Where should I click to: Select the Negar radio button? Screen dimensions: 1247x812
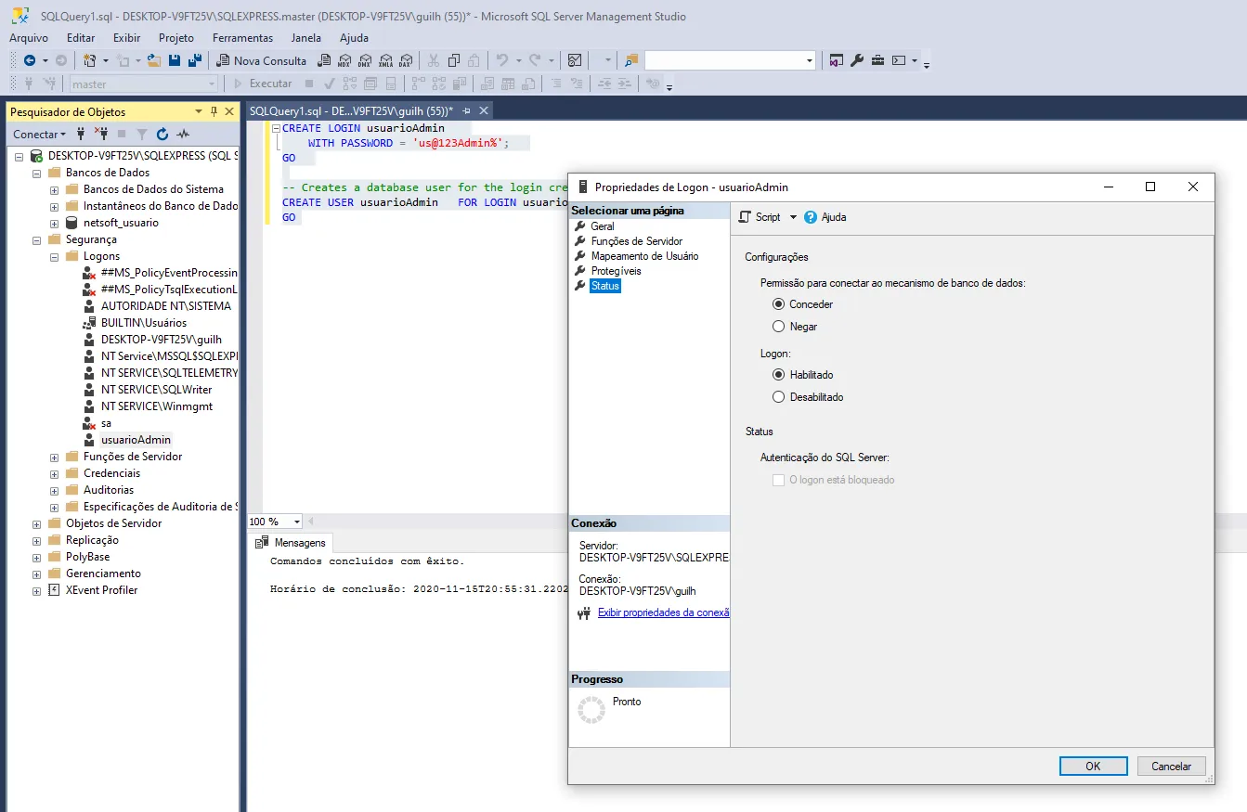click(x=779, y=327)
